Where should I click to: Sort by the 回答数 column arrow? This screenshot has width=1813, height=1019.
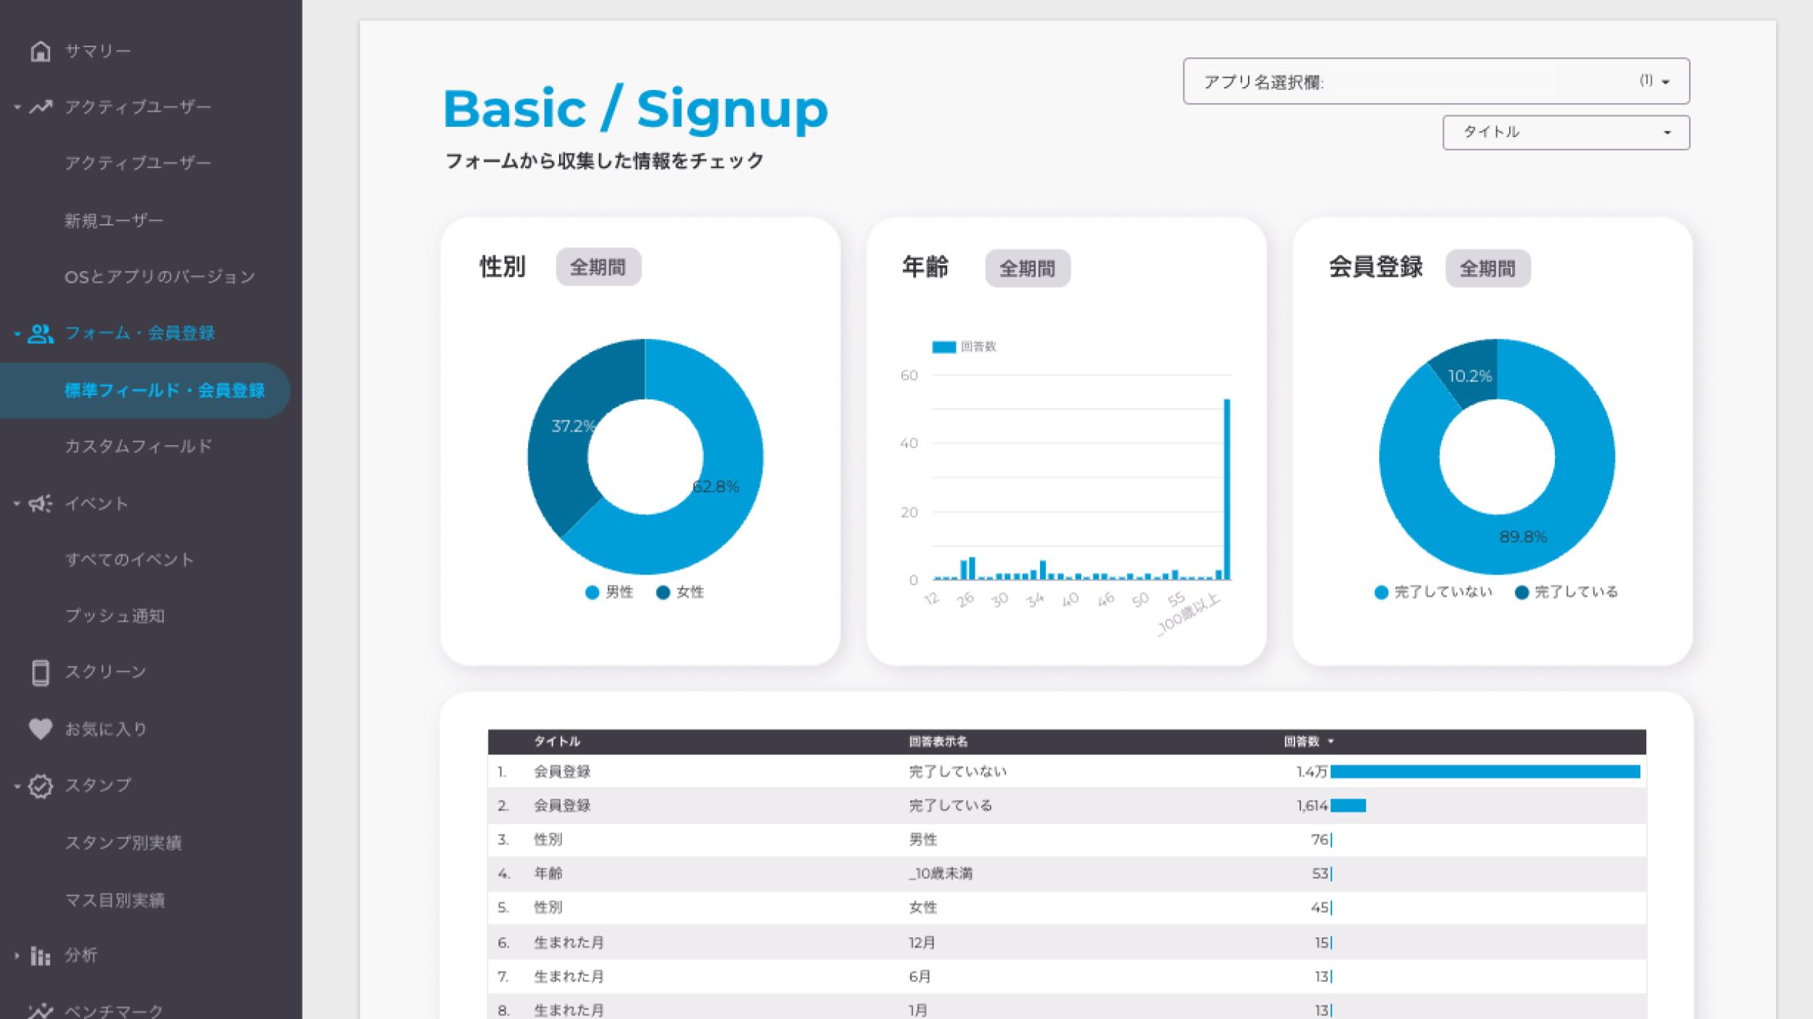(x=1331, y=741)
